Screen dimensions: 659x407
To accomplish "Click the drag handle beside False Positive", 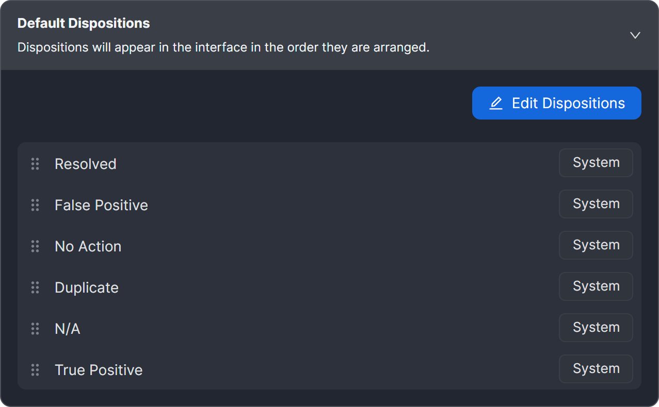I will click(35, 205).
